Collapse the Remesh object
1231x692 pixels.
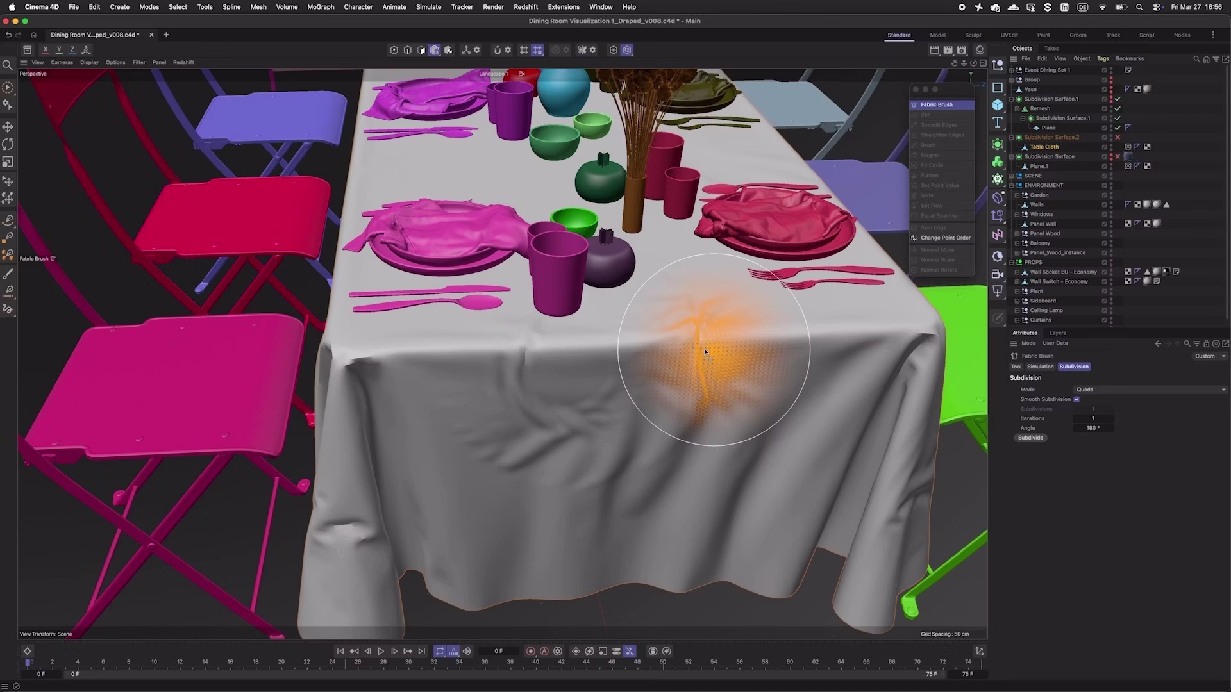(x=1017, y=108)
